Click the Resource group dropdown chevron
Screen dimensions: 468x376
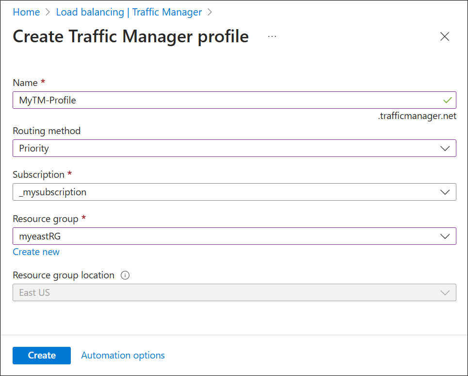pyautogui.click(x=445, y=237)
